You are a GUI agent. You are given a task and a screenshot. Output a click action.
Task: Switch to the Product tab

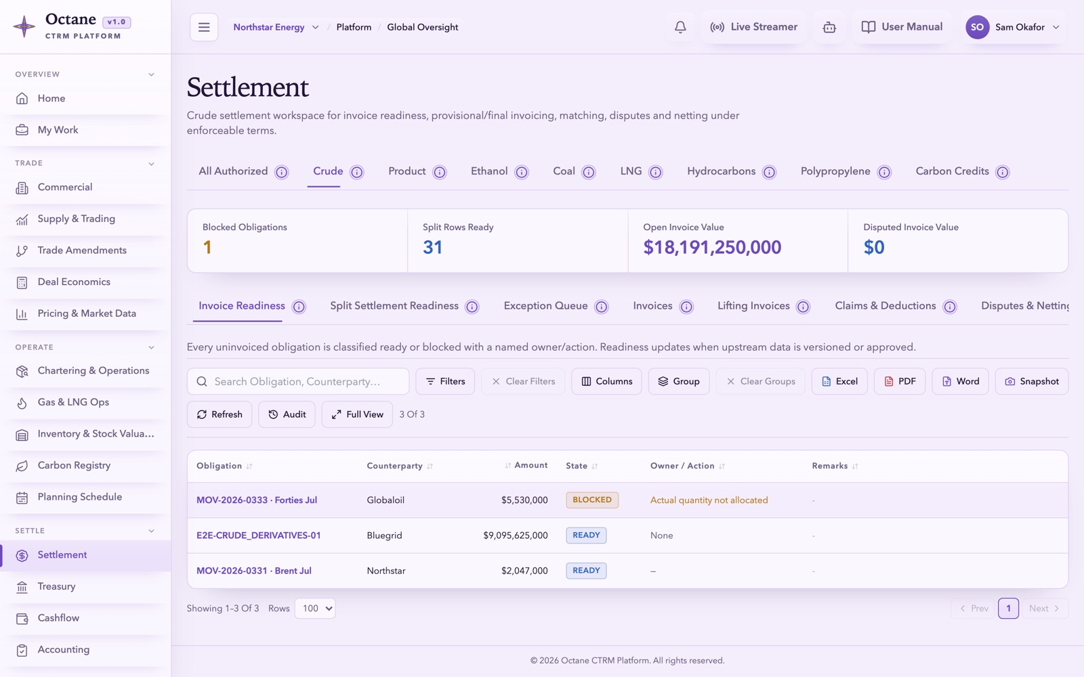point(407,171)
